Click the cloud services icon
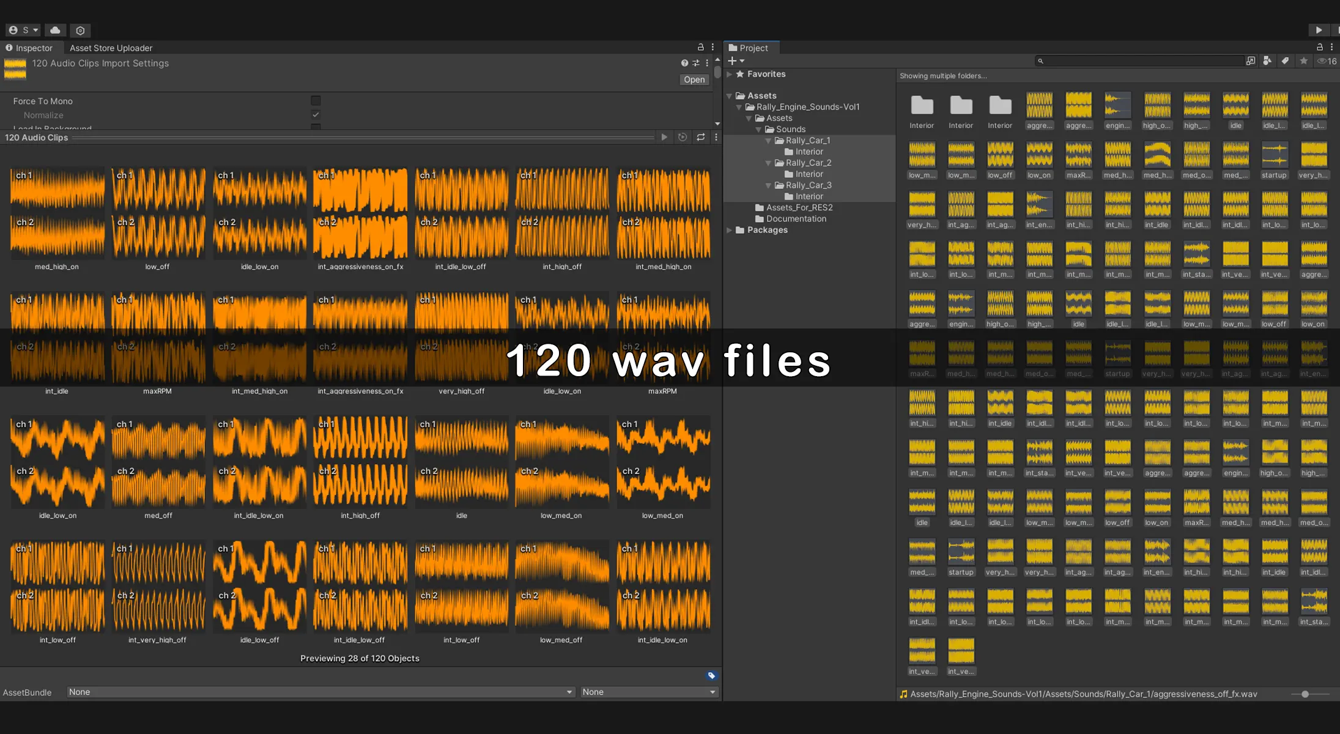The width and height of the screenshot is (1340, 734). point(55,30)
